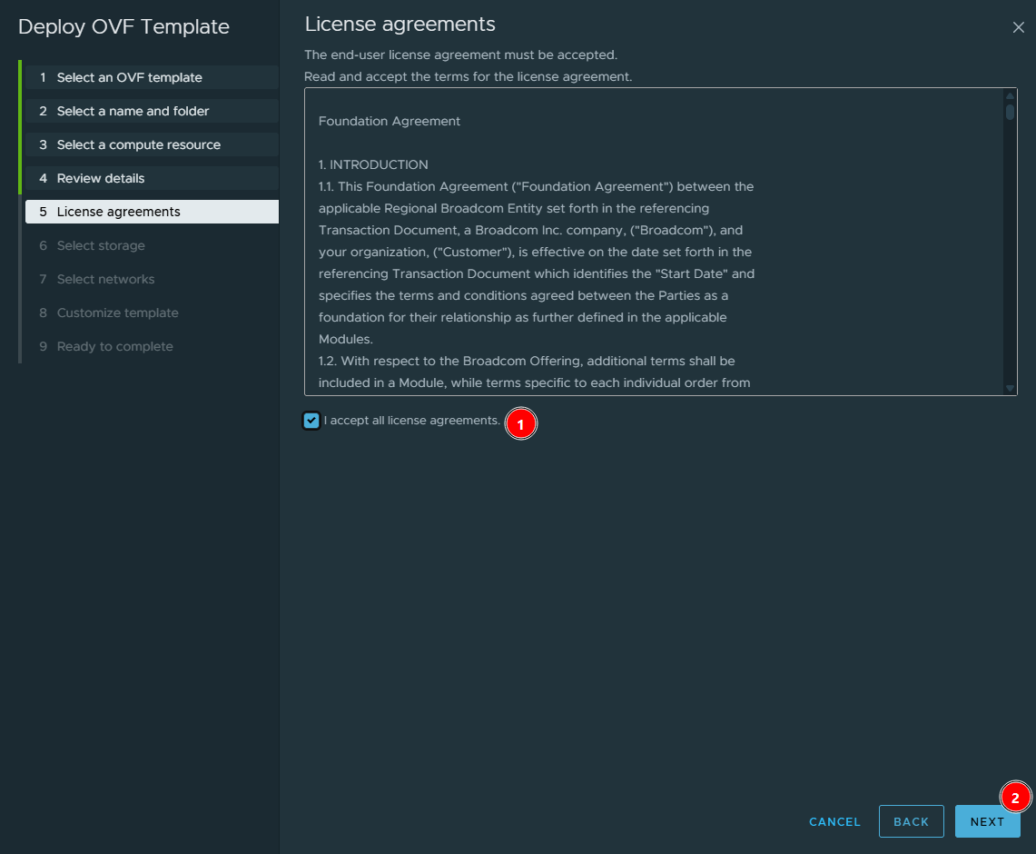Select step 7 Select networks
Image resolution: width=1036 pixels, height=854 pixels.
[152, 279]
